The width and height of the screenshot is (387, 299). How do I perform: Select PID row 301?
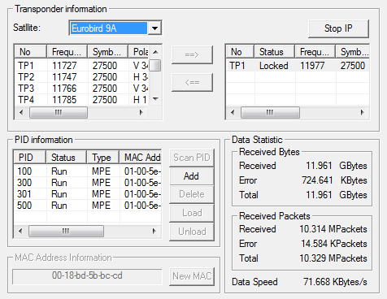pos(88,194)
